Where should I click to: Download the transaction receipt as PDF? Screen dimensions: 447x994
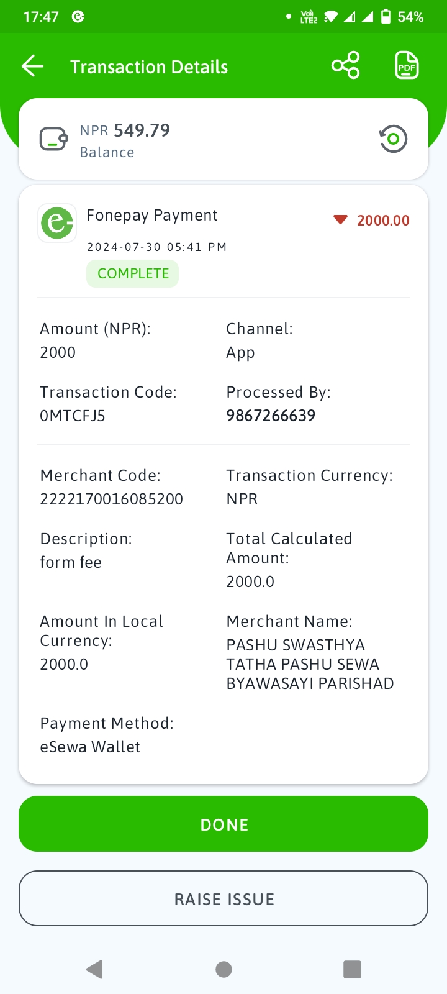[x=407, y=65]
